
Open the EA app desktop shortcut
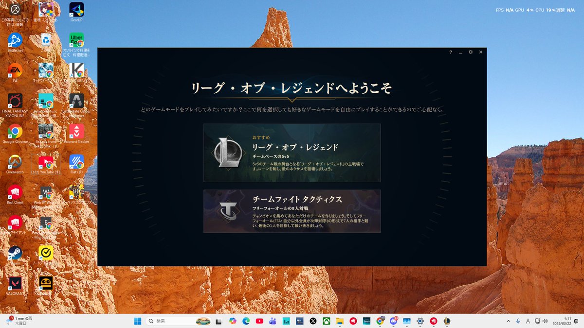tap(15, 73)
